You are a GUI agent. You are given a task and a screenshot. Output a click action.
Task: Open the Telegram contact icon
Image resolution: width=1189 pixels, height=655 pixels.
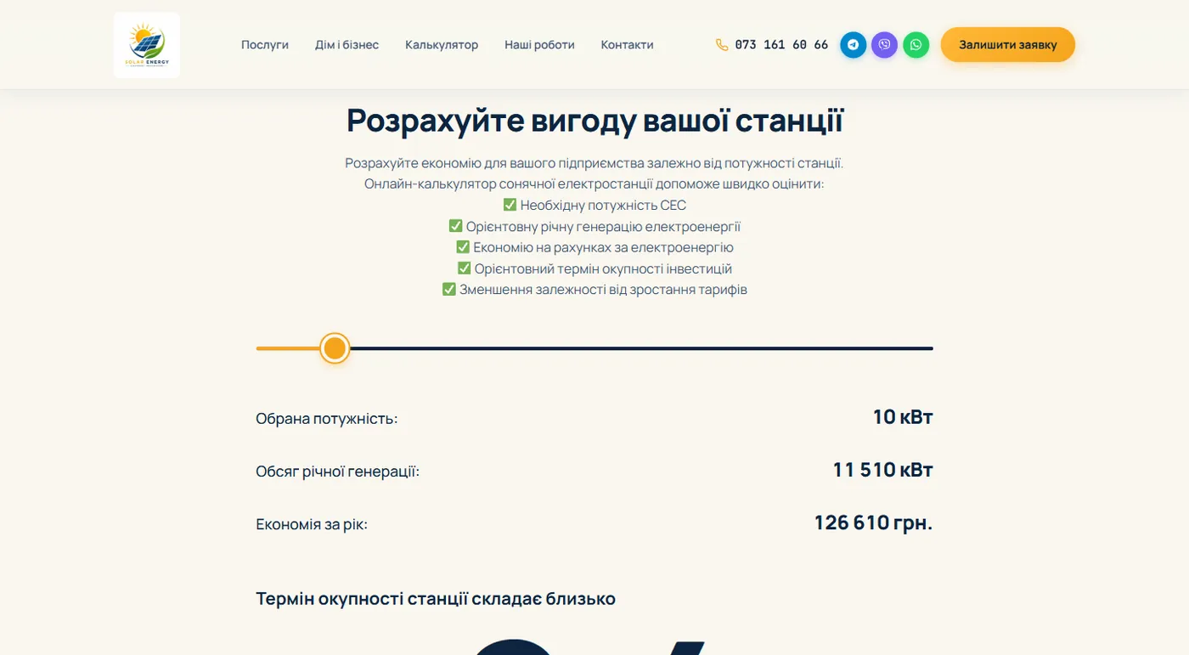tap(854, 45)
